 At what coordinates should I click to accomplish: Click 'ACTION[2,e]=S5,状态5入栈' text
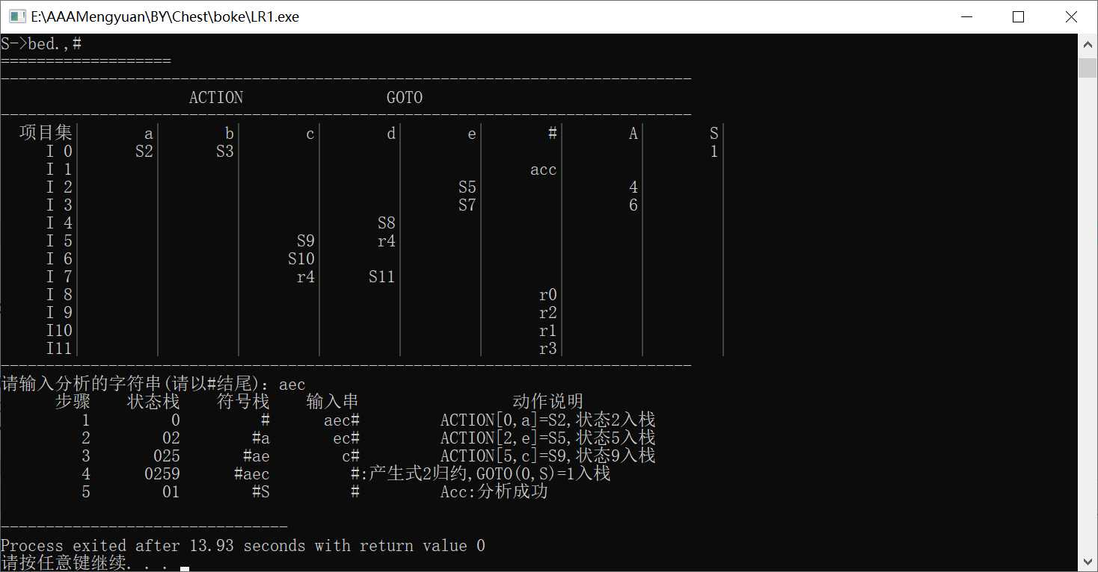pyautogui.click(x=548, y=438)
